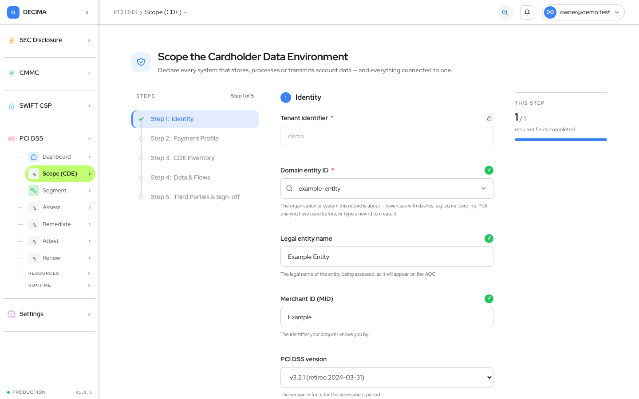Click the PCI DSS breadcrumb link
This screenshot has height=399, width=639.
125,12
